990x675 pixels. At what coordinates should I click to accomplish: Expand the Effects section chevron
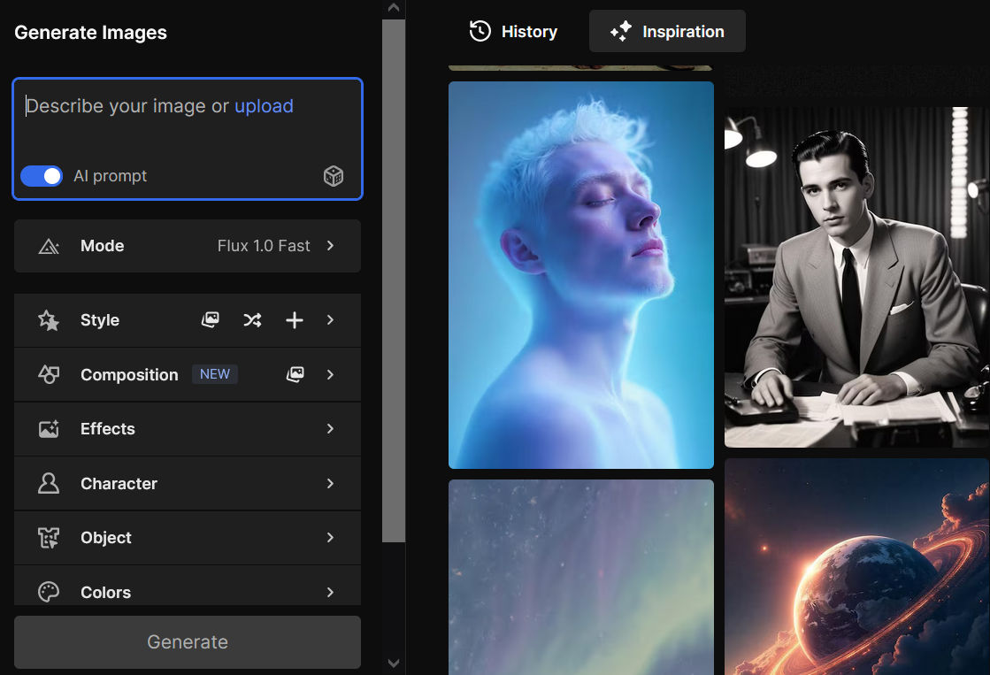[330, 429]
